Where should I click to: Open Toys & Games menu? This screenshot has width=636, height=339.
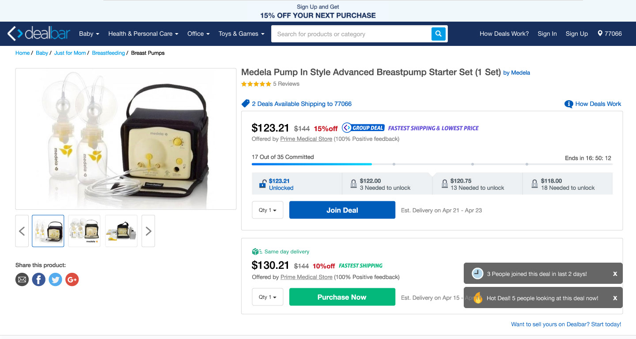click(241, 34)
